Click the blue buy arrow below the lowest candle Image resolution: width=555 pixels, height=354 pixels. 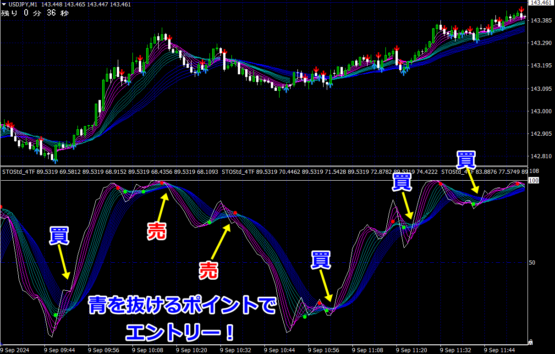click(x=55, y=160)
